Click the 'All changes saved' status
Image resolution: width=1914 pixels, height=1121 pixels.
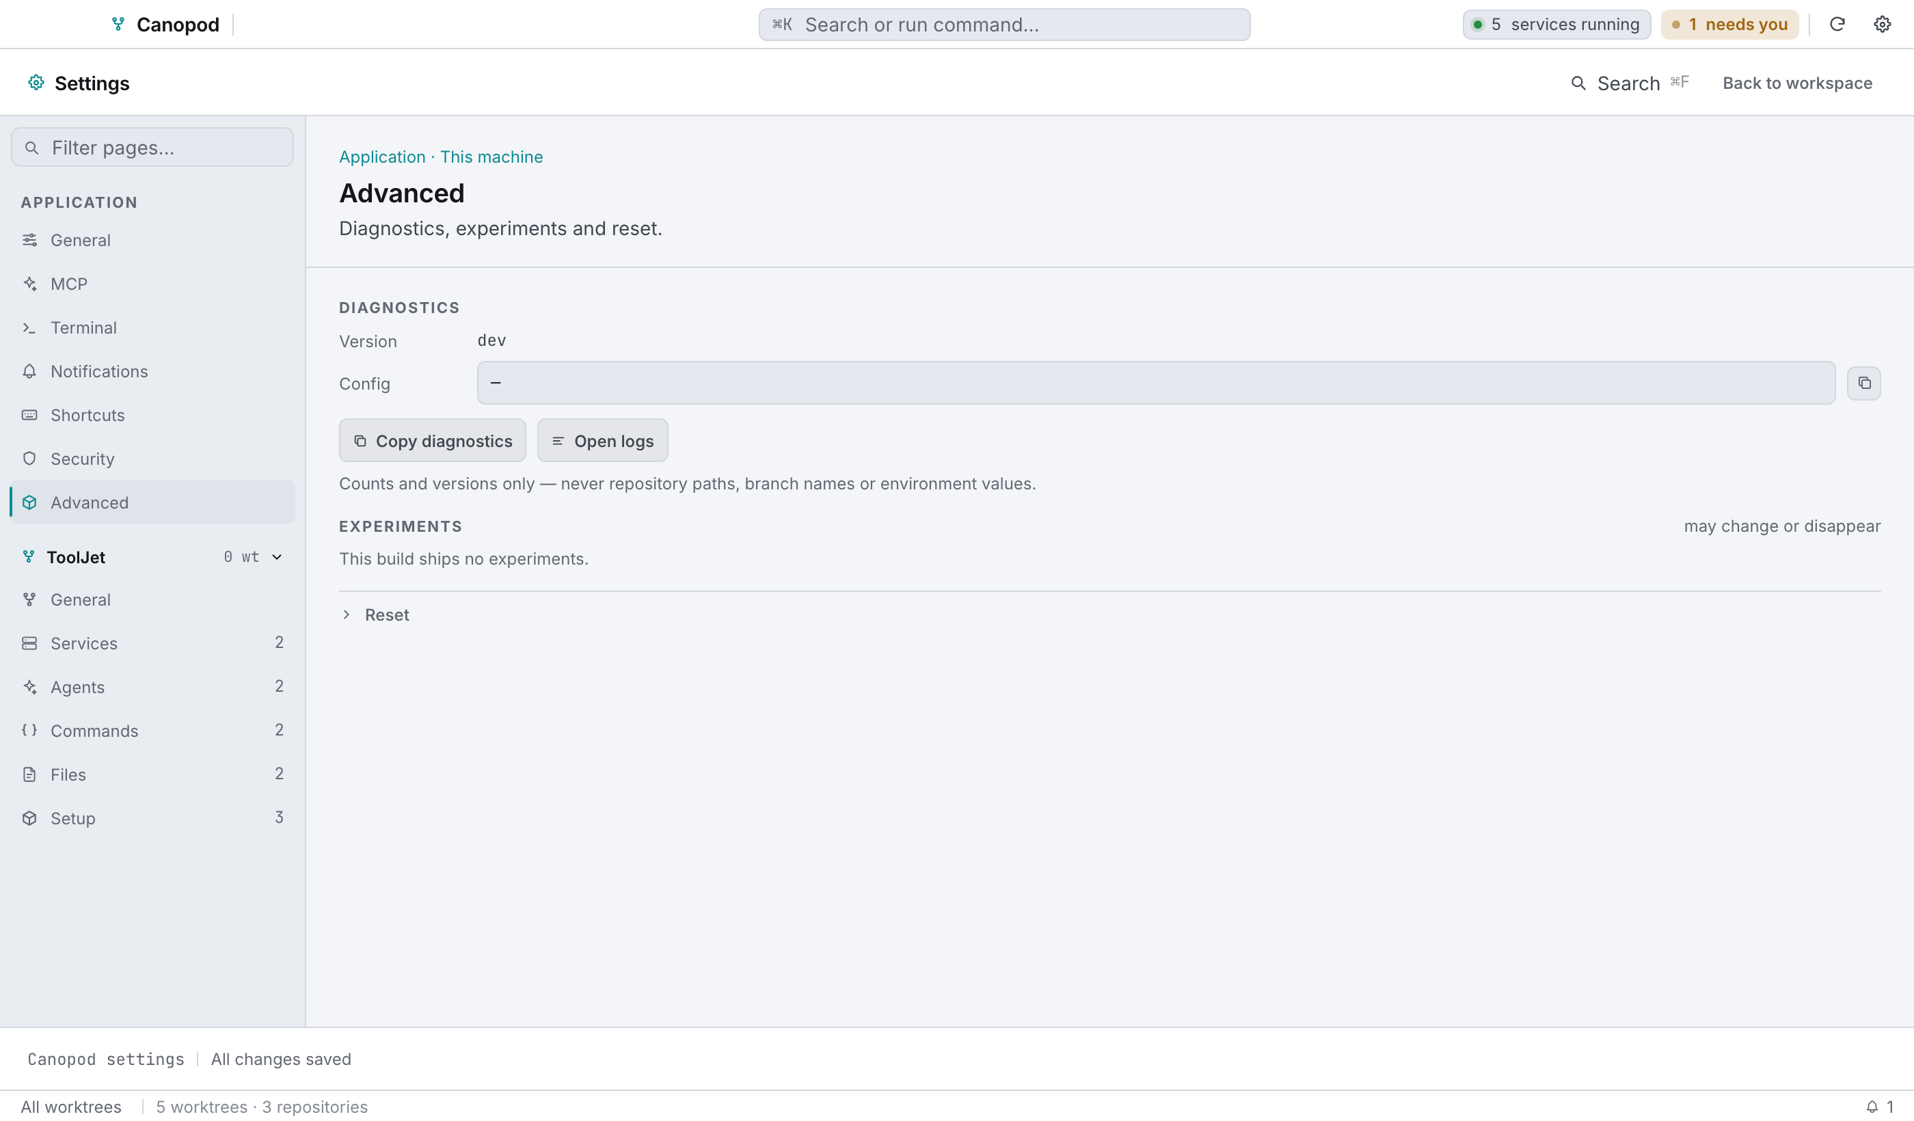[281, 1059]
